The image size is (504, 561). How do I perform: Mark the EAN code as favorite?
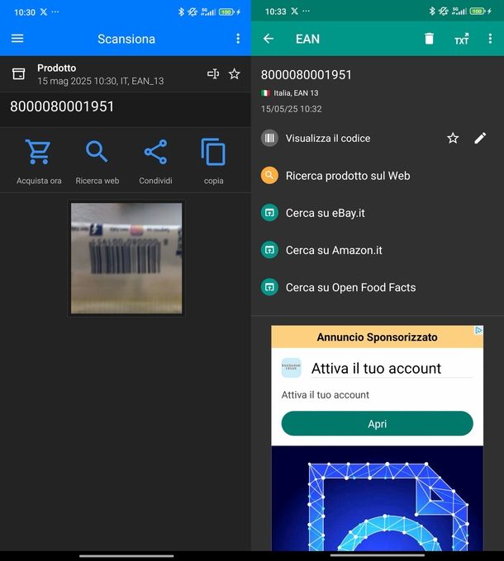tap(453, 138)
